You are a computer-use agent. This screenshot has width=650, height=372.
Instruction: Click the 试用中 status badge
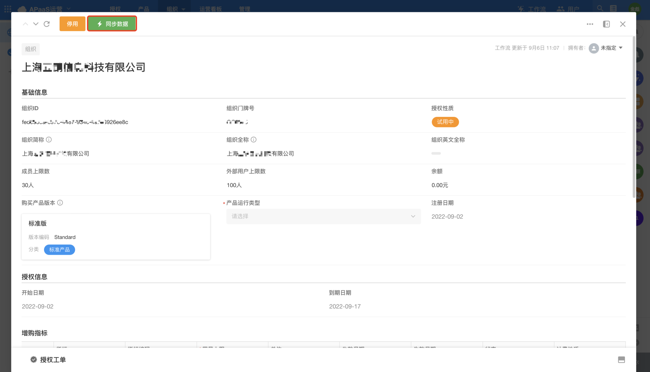coord(445,122)
